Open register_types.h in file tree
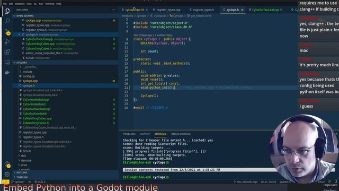339x191 pixels. pos(33,137)
